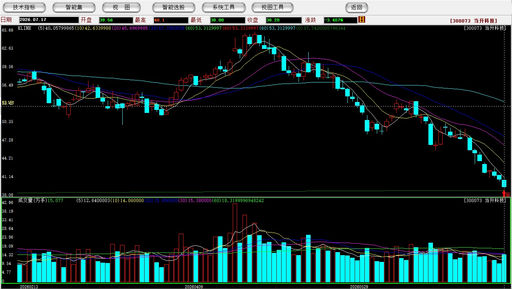The height and width of the screenshot is (289, 512).
Task: Click the 20260409 date label on time axis
Action: (194, 287)
